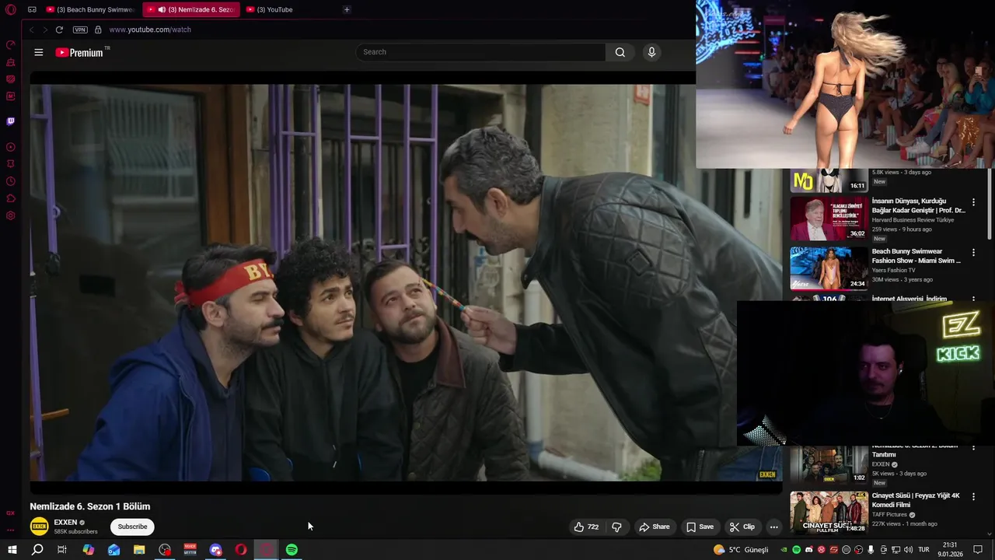Screen dimensions: 995x560
Task: Click the YouTube search field
Action: [480, 52]
